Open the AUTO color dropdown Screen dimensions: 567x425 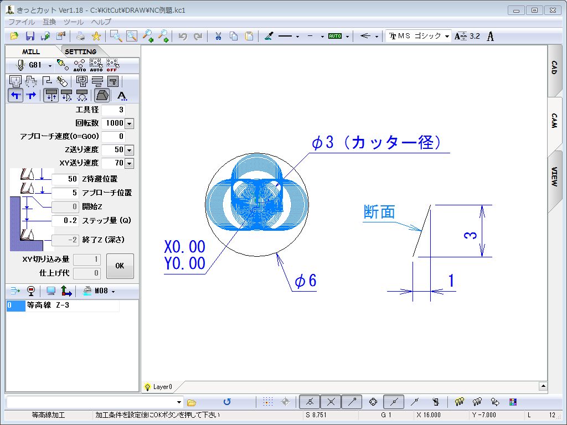tap(348, 37)
